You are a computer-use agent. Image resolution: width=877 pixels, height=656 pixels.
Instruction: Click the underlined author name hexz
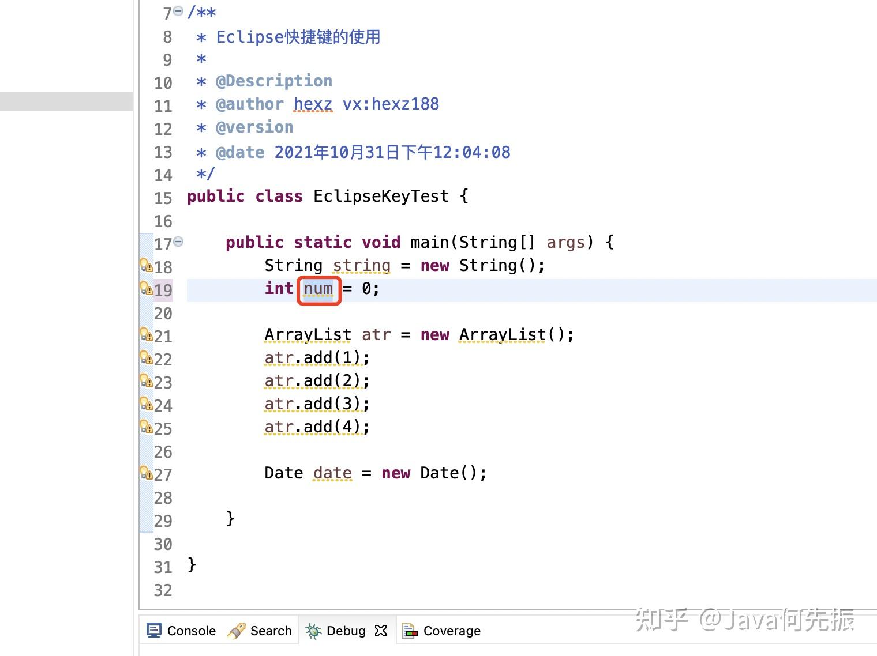pyautogui.click(x=313, y=104)
